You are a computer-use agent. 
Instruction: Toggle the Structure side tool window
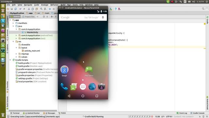coord(8,35)
